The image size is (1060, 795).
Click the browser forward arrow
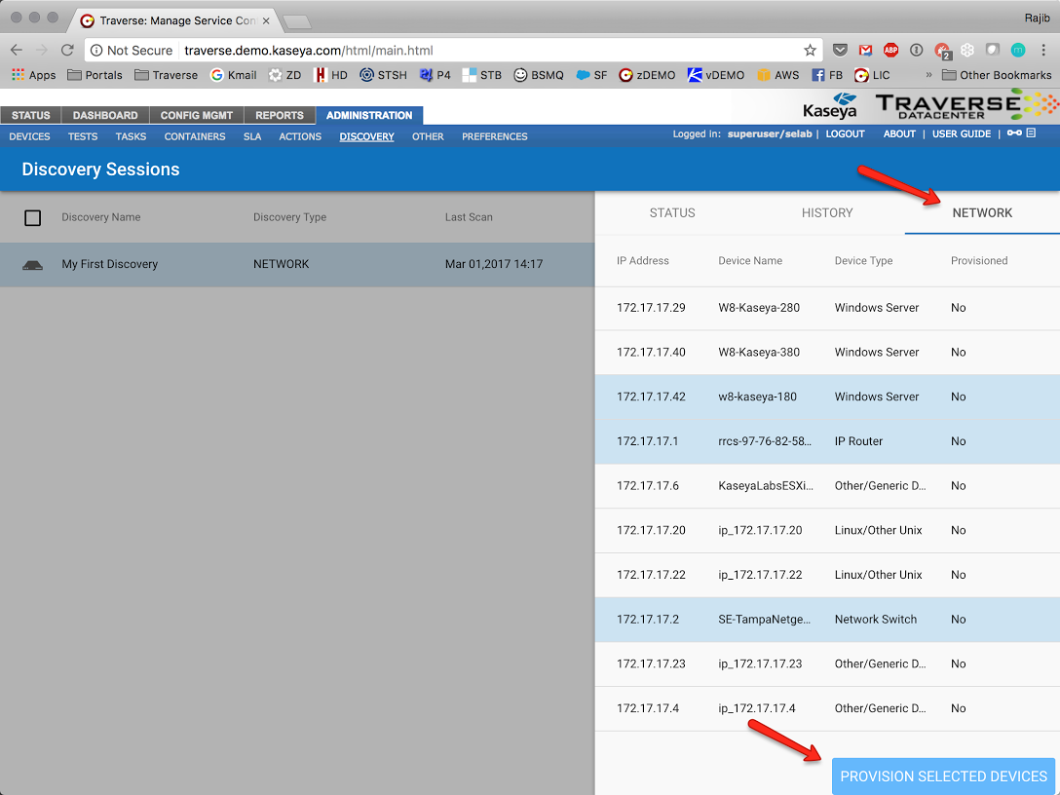coord(41,50)
